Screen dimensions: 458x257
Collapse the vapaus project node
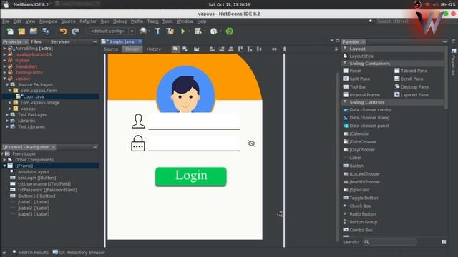pos(4,79)
